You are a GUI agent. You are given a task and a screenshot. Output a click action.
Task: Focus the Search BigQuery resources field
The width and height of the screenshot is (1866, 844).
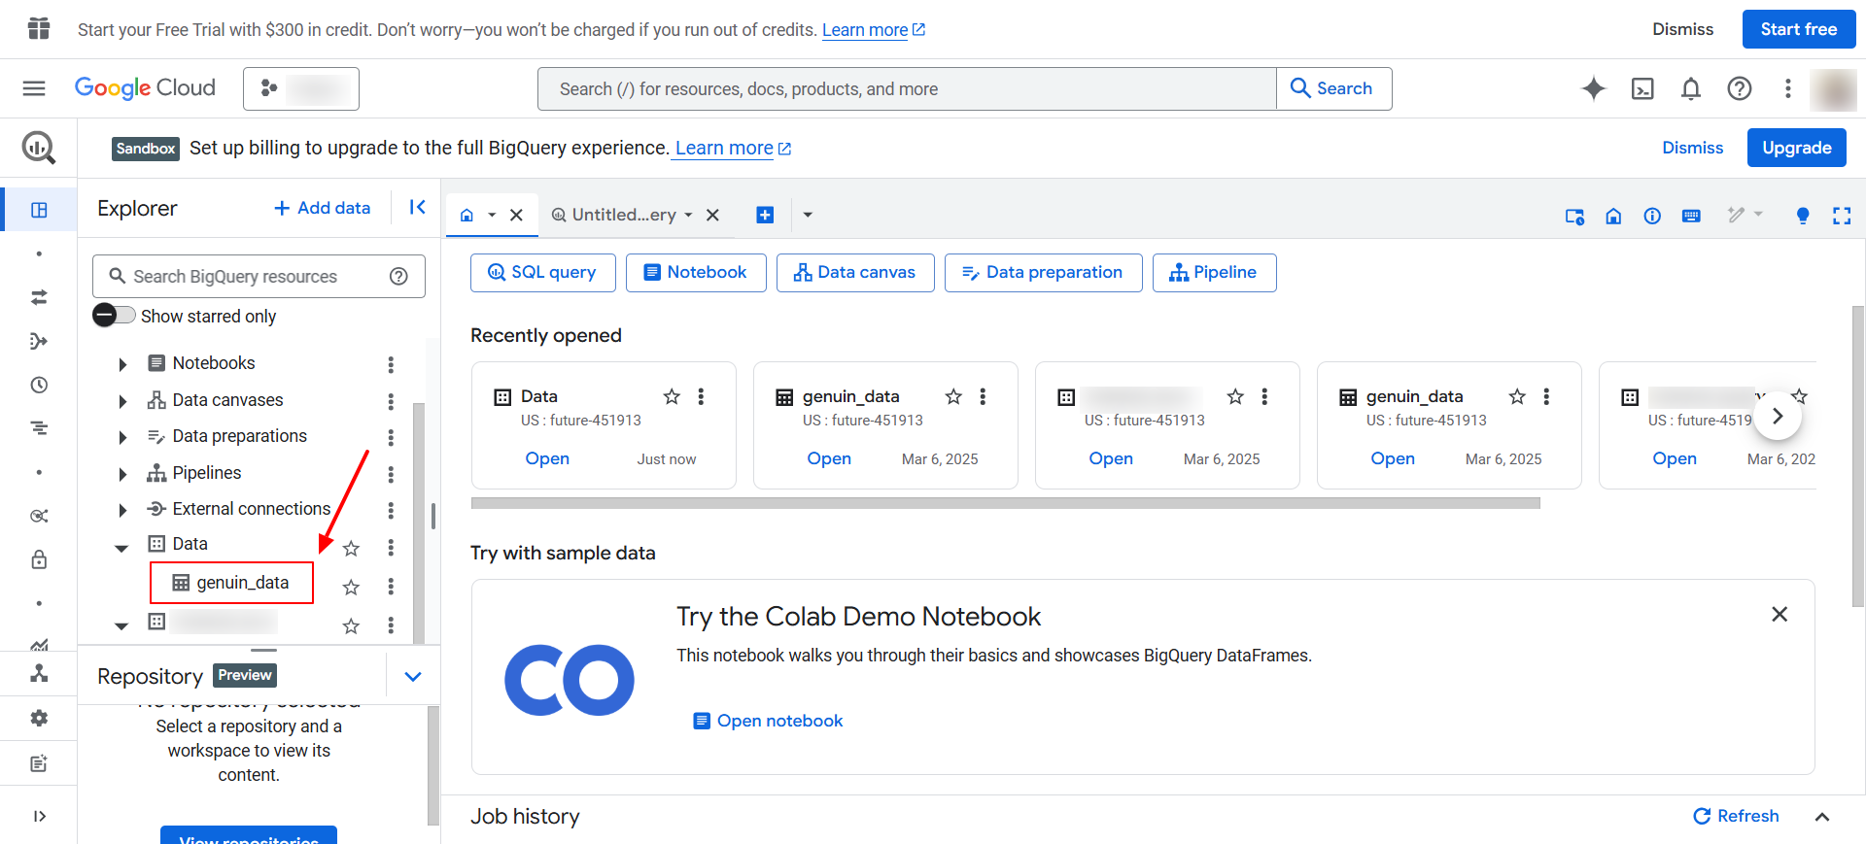[259, 277]
